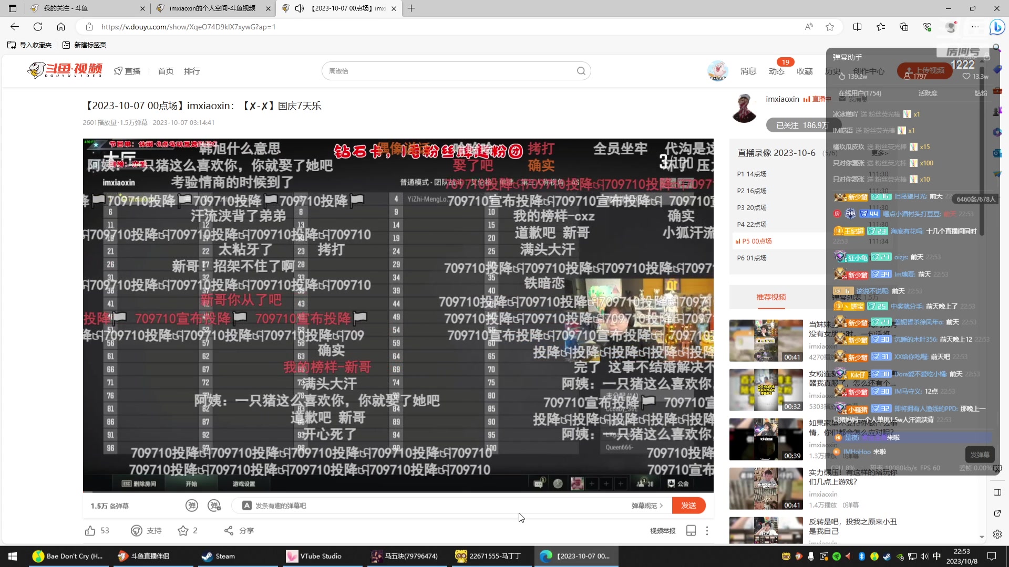Click the search magnifier in Douyu search
Image resolution: width=1009 pixels, height=567 pixels.
pos(581,71)
